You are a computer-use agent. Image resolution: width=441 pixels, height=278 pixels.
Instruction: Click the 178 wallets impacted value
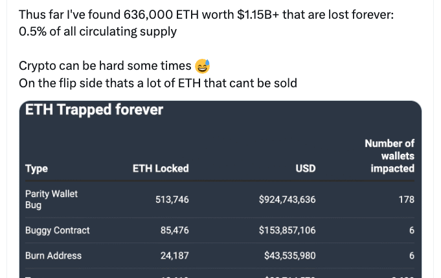coord(406,200)
